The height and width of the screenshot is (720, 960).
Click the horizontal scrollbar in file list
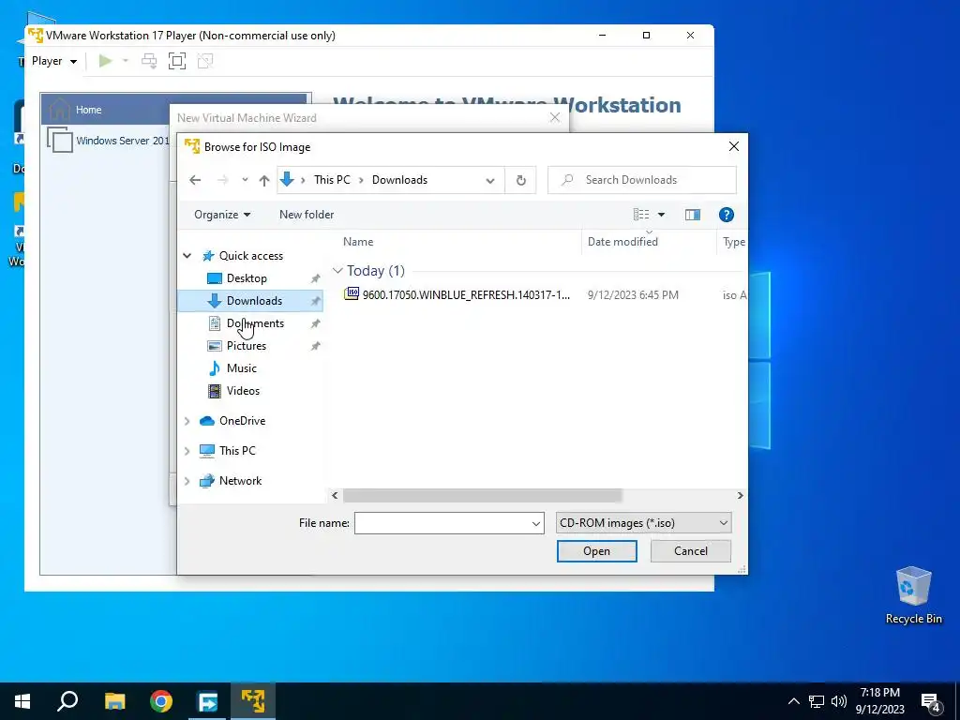coord(483,495)
